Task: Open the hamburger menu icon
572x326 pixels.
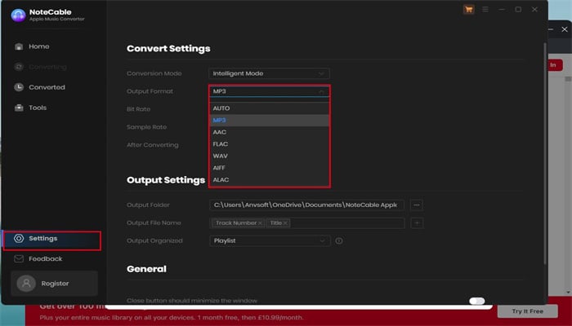Action: coord(485,10)
